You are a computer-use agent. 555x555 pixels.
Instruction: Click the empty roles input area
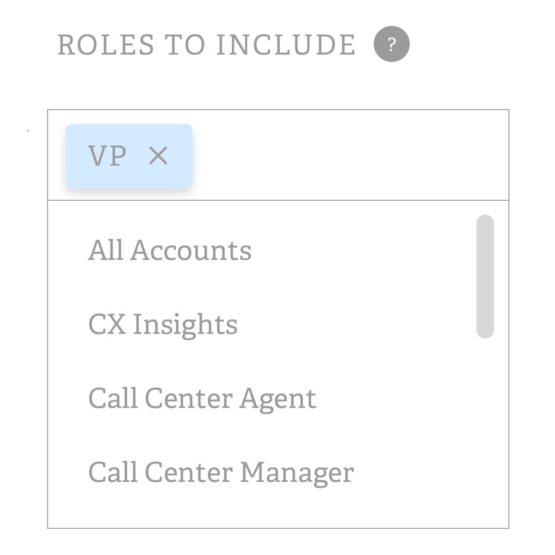click(347, 156)
